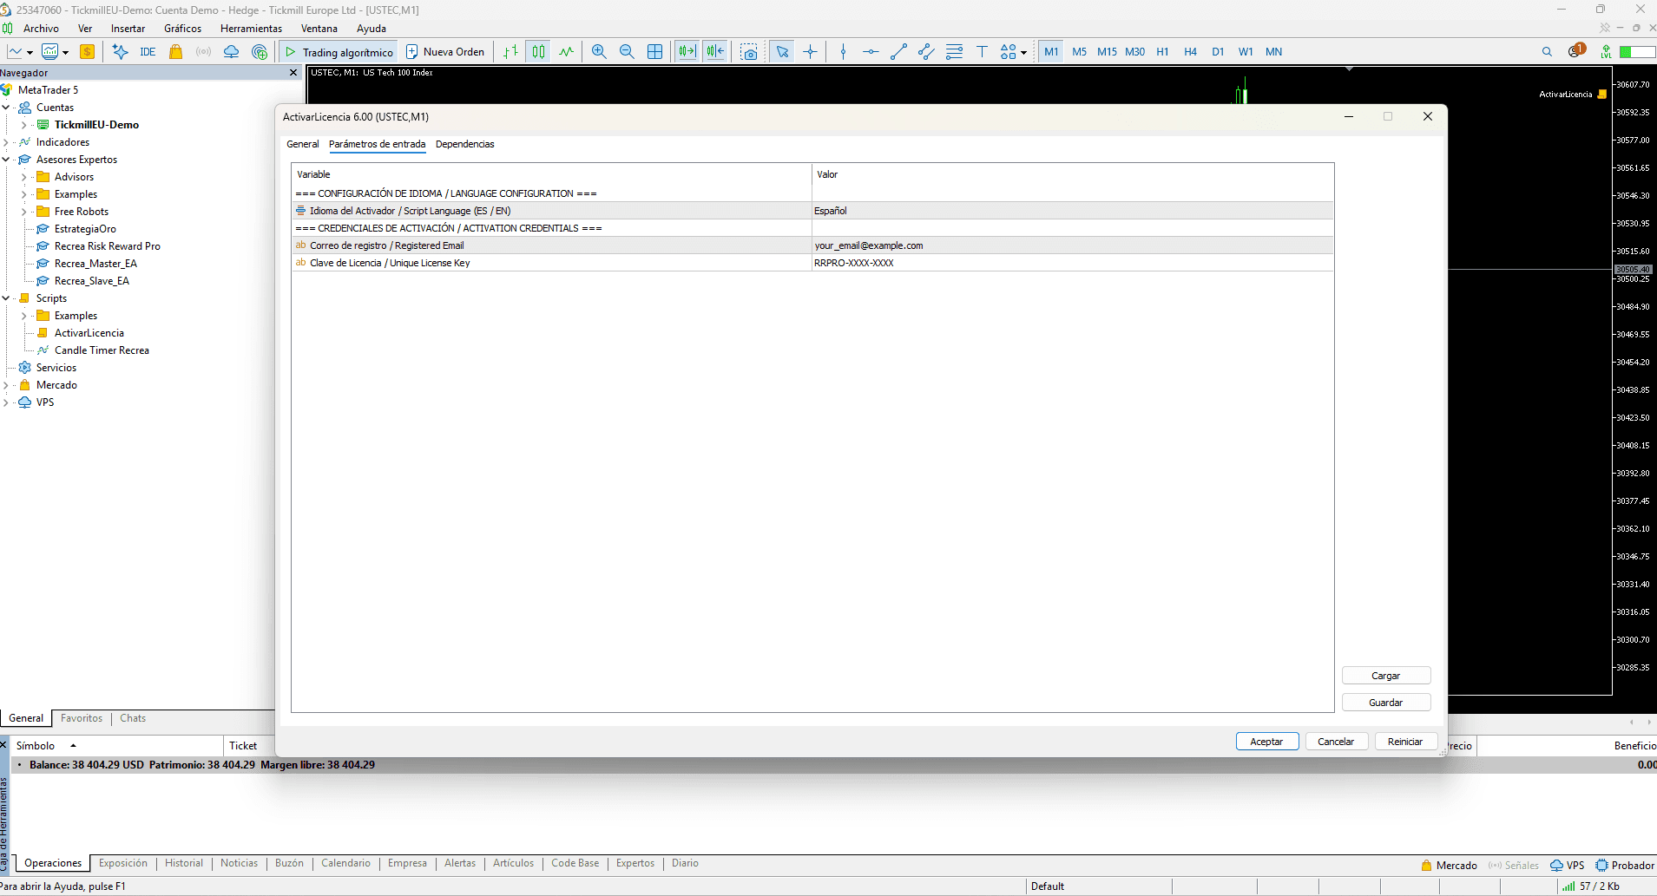1657x896 pixels.
Task: Toggle chart auto-scroll to end
Action: [x=687, y=52]
